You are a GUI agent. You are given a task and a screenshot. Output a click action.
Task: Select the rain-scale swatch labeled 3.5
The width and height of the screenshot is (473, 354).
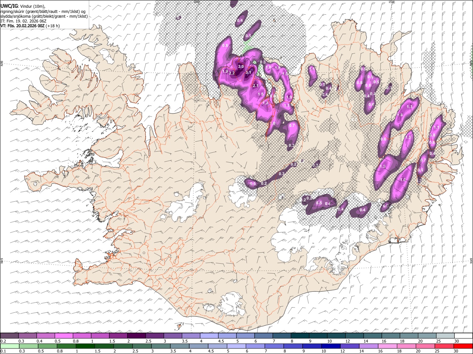point(180,346)
